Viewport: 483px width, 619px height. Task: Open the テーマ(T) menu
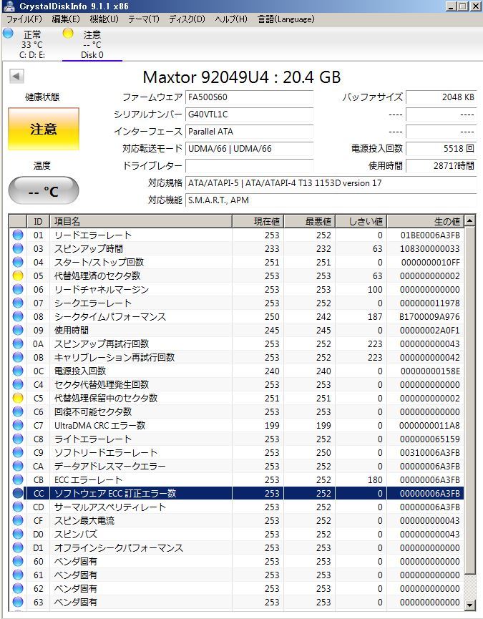coord(144,19)
